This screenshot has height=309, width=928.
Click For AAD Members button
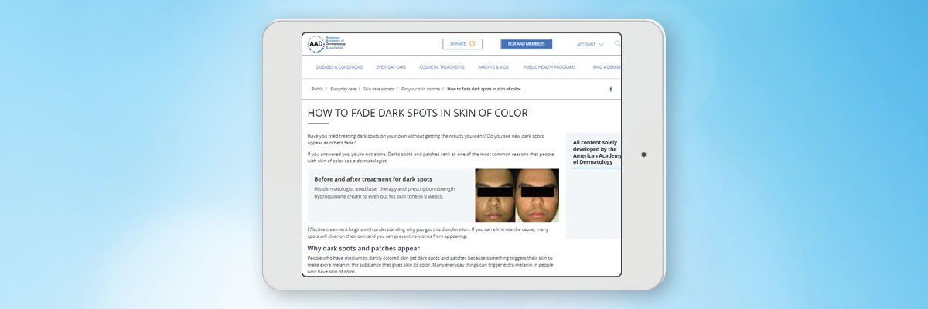point(526,44)
